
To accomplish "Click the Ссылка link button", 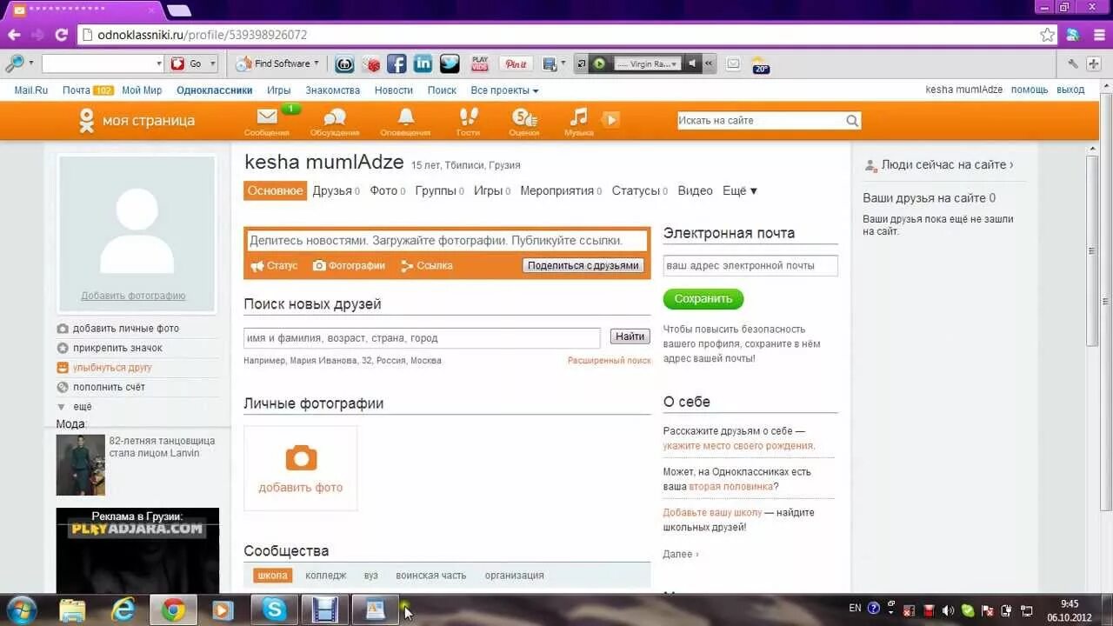I will [427, 266].
